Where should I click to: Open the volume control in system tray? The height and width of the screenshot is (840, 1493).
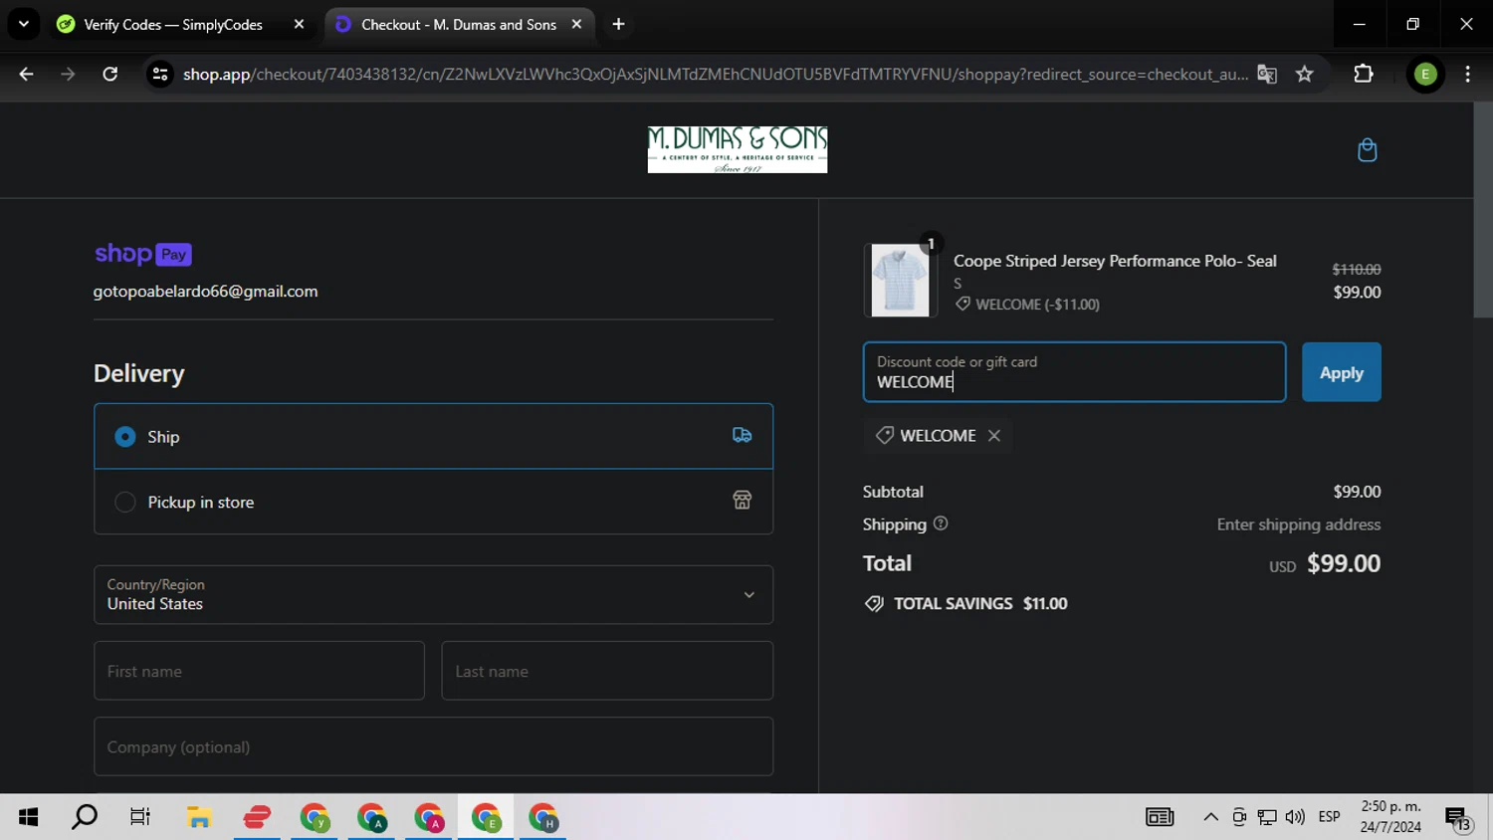click(x=1295, y=817)
